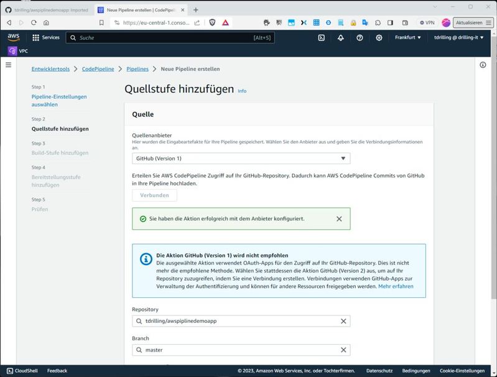497x377 pixels.
Task: Open Cookie-Einstellungen in the footer
Action: pyautogui.click(x=462, y=371)
